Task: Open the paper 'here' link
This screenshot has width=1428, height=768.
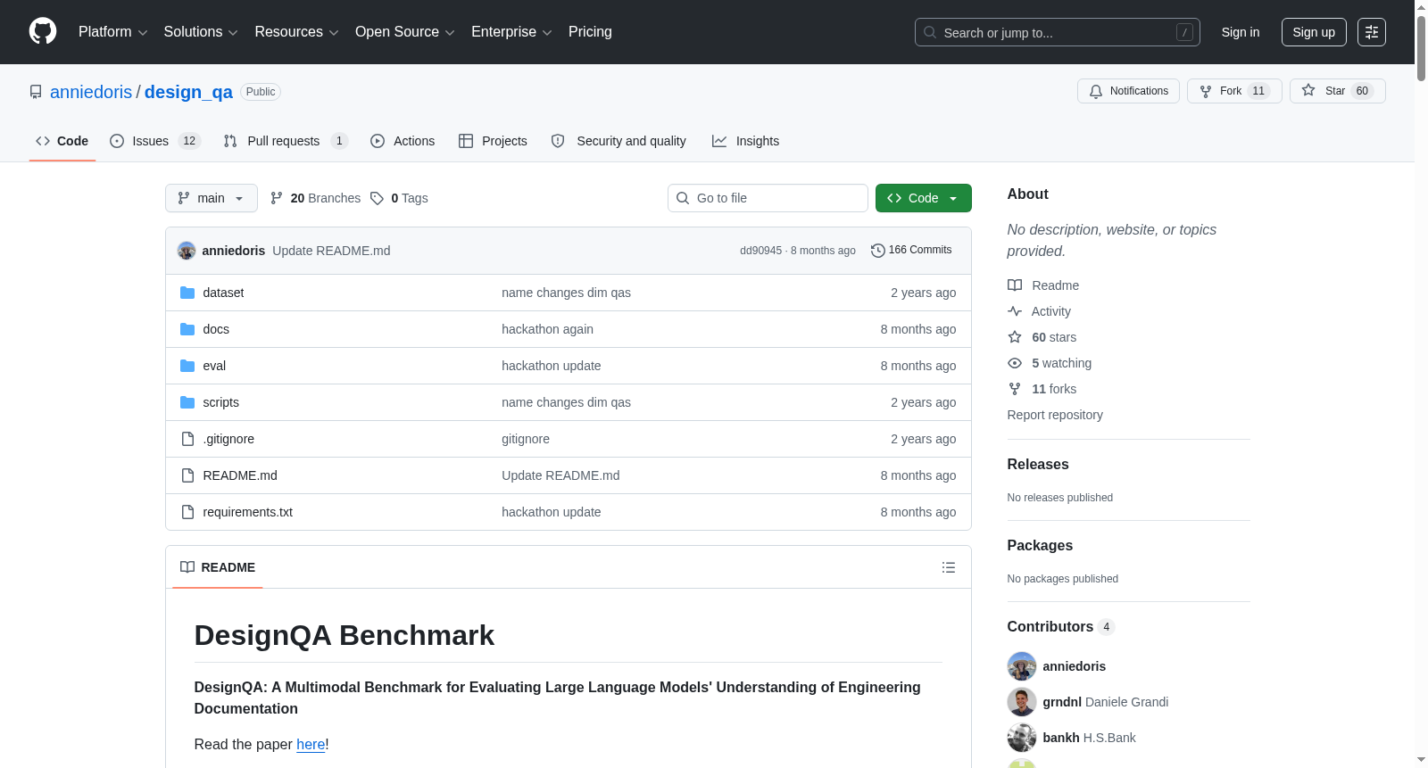Action: (x=311, y=744)
